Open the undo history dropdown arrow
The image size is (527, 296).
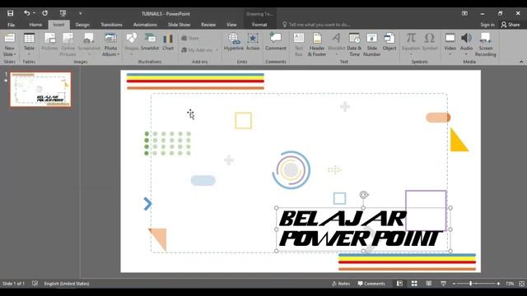(x=34, y=13)
